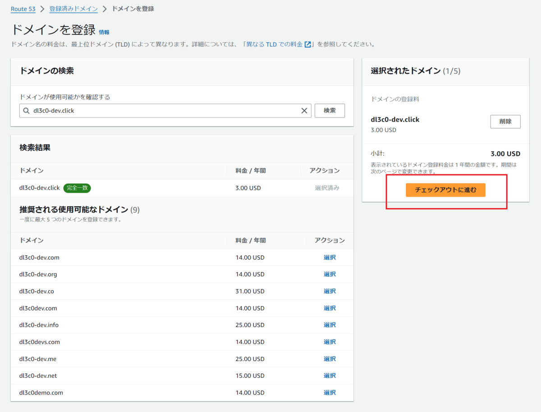Viewport: 541px width, 412px height.
Task: Select dl3c0-dev.org domain
Action: (x=330, y=274)
